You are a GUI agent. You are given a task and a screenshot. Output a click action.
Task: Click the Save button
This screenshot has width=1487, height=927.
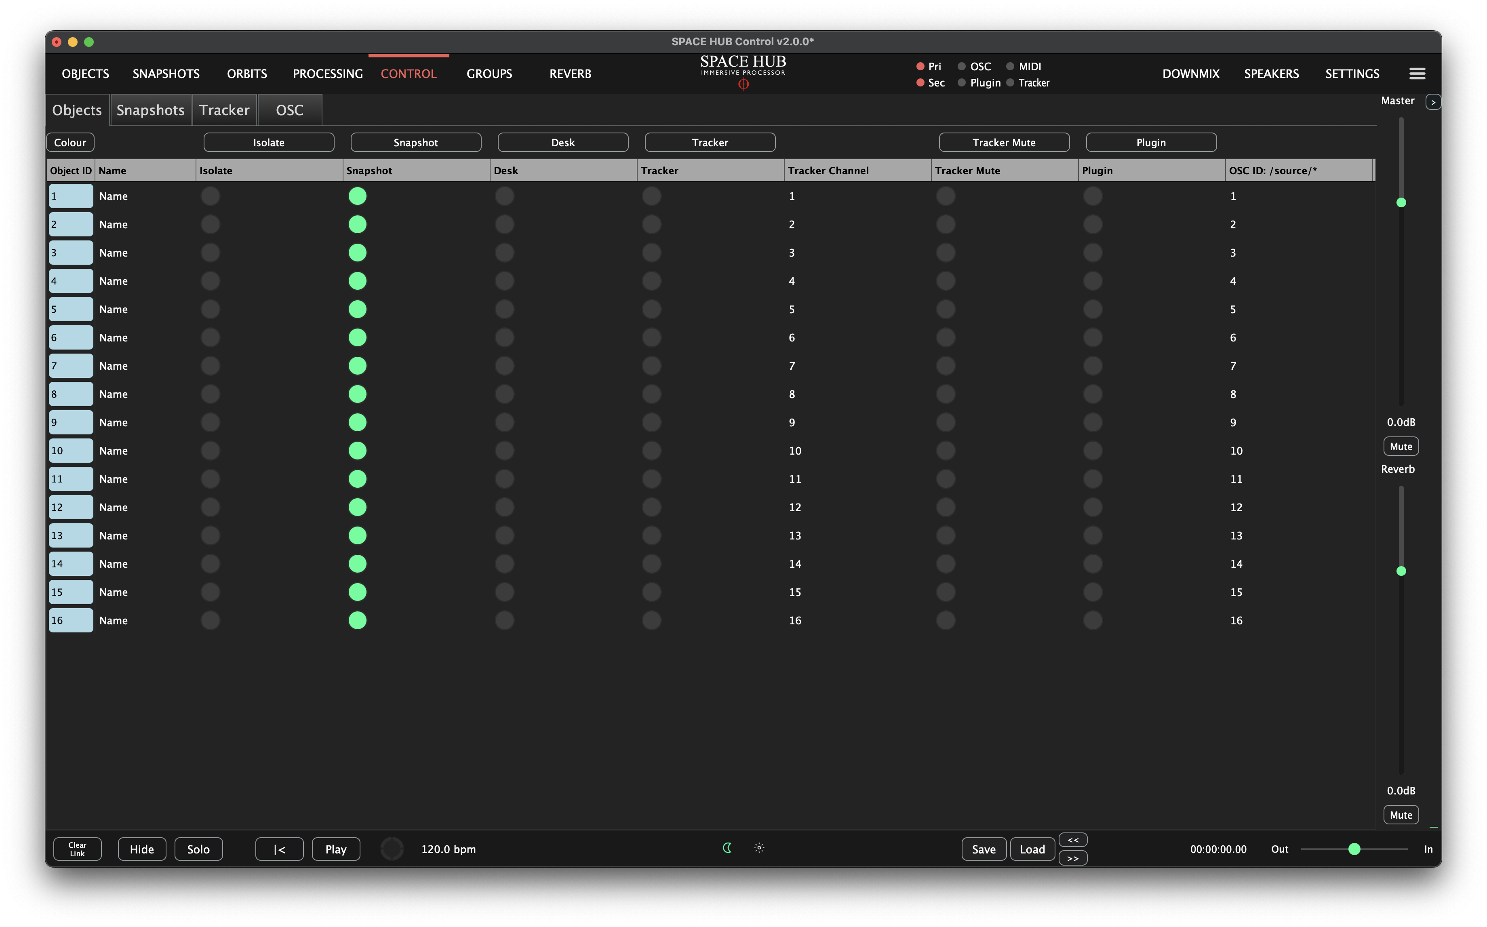point(983,849)
